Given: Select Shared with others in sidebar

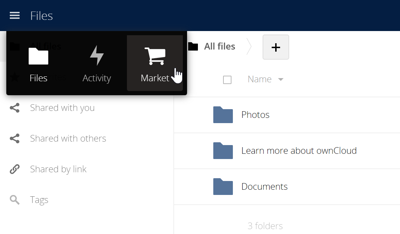Looking at the screenshot, I should point(68,138).
